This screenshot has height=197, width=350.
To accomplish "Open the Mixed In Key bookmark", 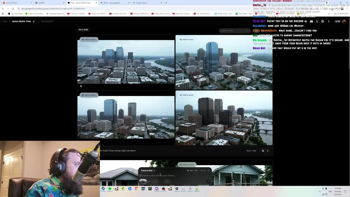I will [x=224, y=14].
